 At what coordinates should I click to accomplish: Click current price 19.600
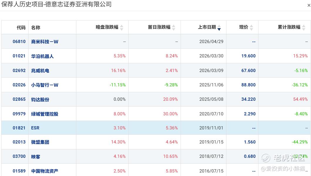point(248,56)
